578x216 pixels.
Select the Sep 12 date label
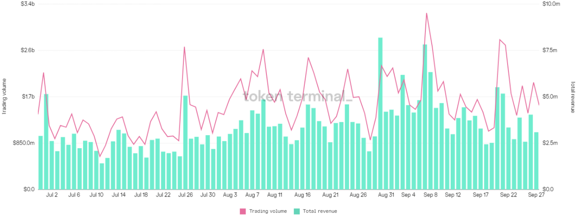pyautogui.click(x=452, y=195)
